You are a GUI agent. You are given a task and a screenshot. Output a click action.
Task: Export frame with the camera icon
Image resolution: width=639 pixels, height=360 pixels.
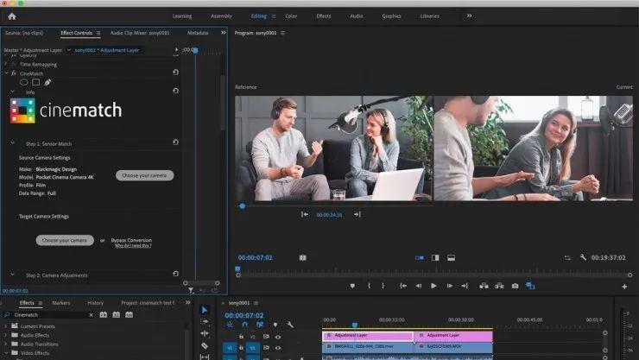pyautogui.click(x=515, y=286)
